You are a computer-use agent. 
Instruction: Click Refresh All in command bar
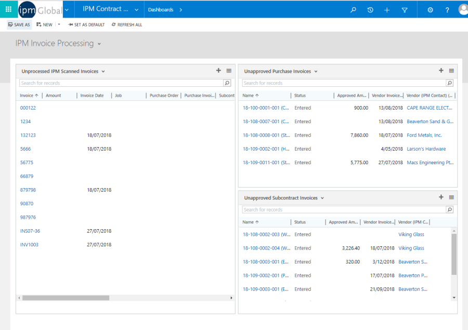point(127,24)
